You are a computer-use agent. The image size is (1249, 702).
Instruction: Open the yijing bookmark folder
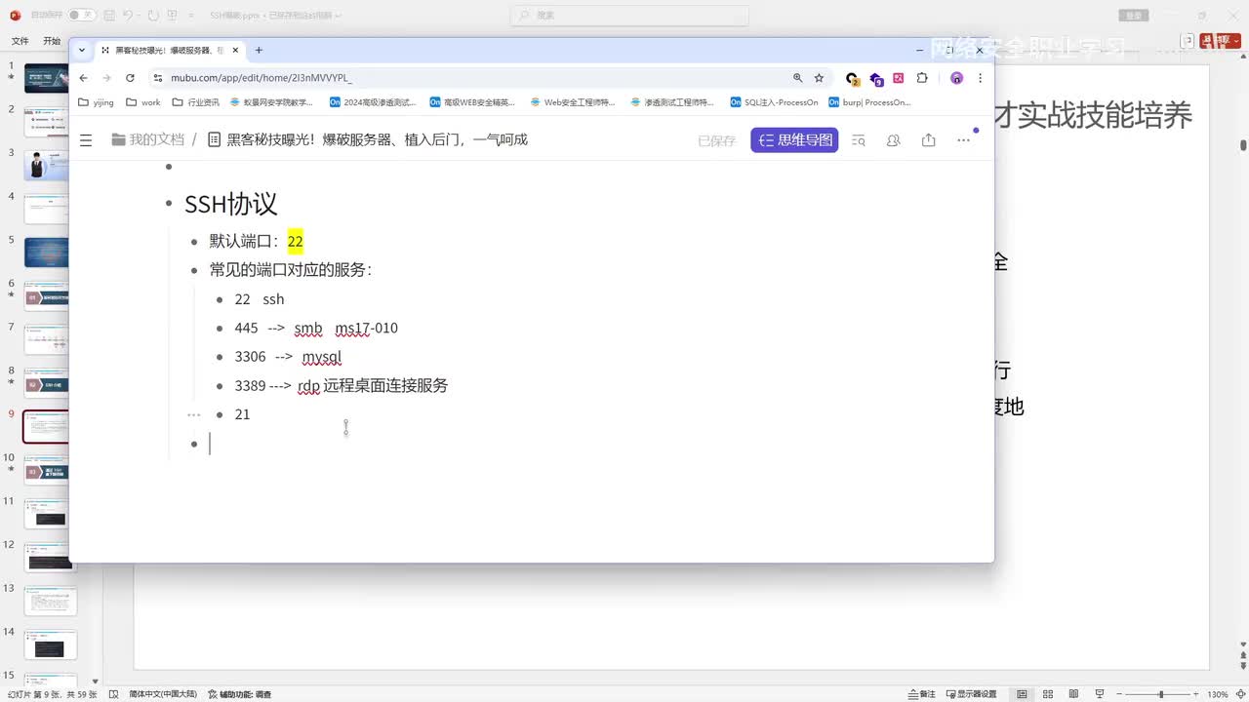[x=96, y=102]
